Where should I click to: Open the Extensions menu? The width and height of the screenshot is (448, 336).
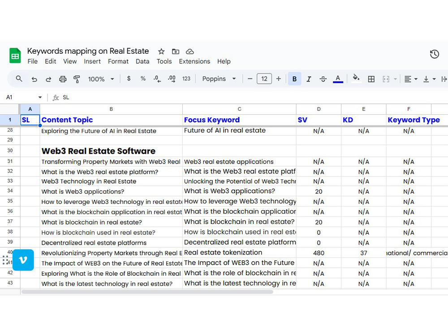[194, 61]
